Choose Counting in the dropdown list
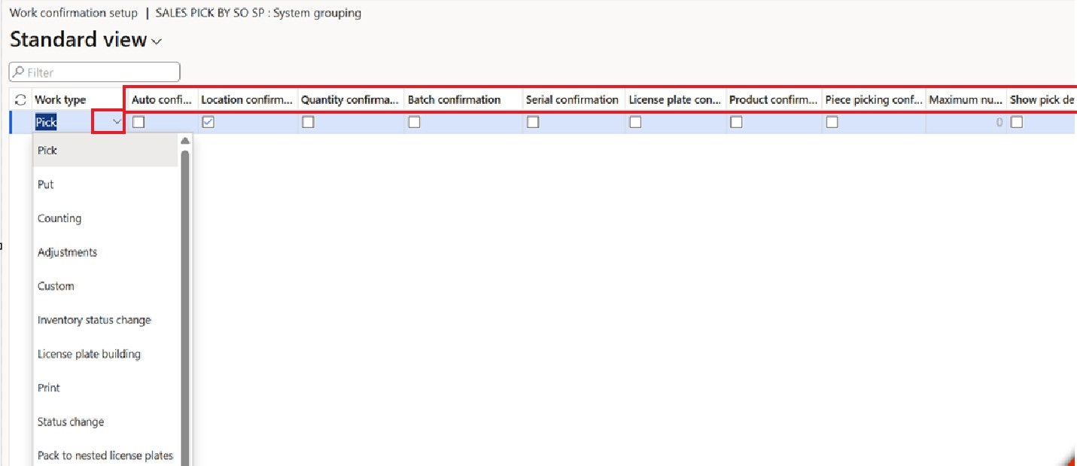The width and height of the screenshot is (1077, 466). 59,218
